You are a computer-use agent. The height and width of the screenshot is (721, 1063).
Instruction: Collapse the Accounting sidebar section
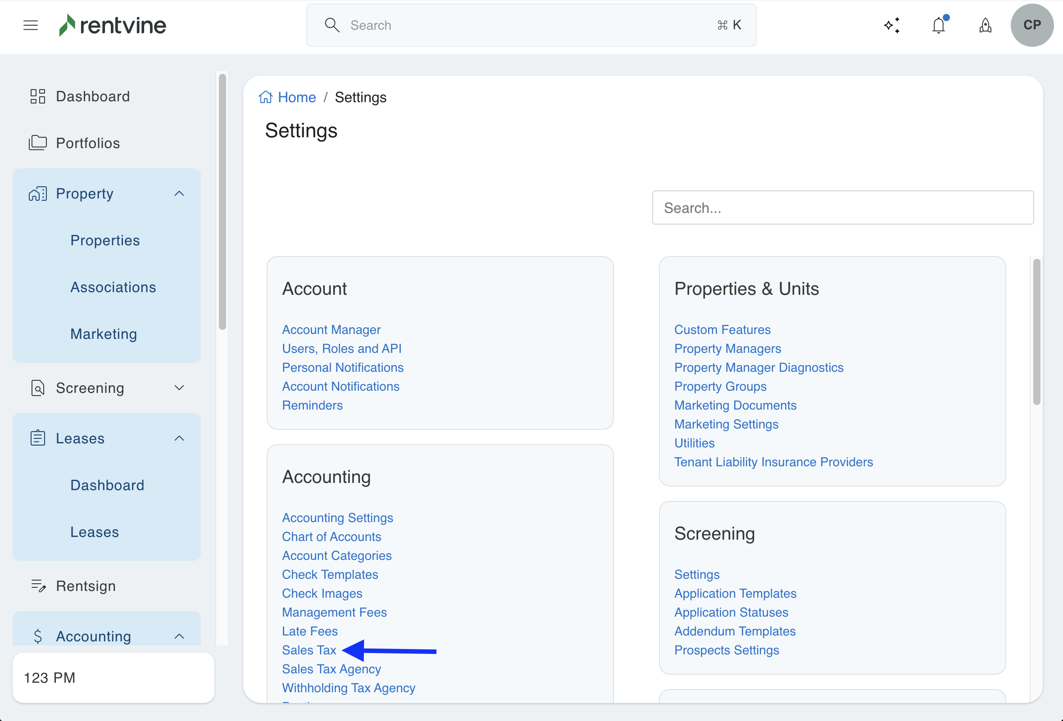[179, 636]
